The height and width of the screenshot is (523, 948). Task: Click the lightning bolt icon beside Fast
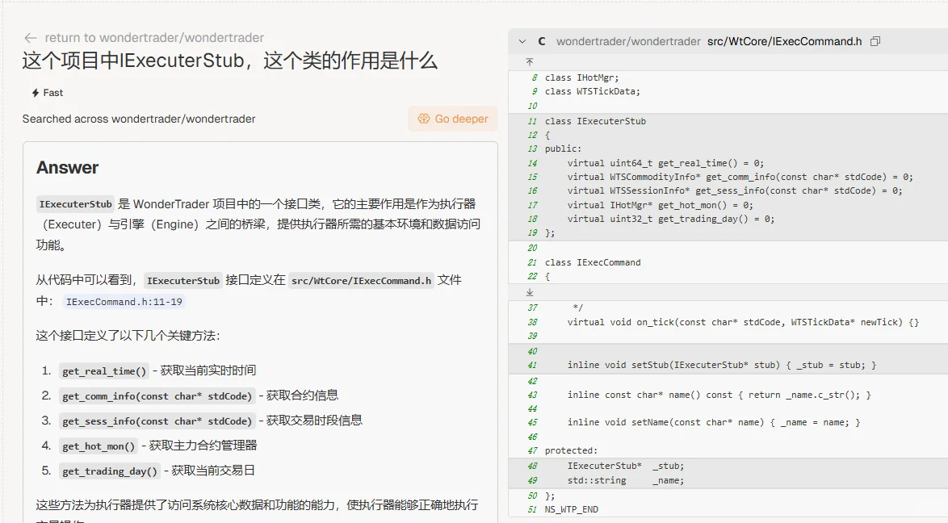coord(35,93)
